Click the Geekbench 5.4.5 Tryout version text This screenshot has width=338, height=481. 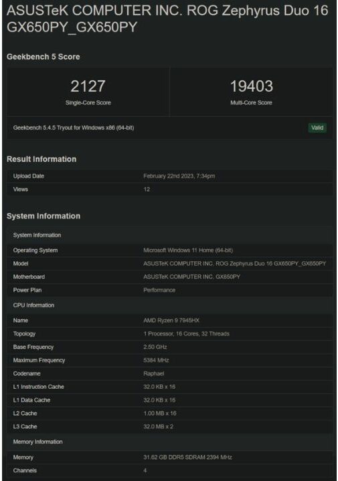coord(74,128)
